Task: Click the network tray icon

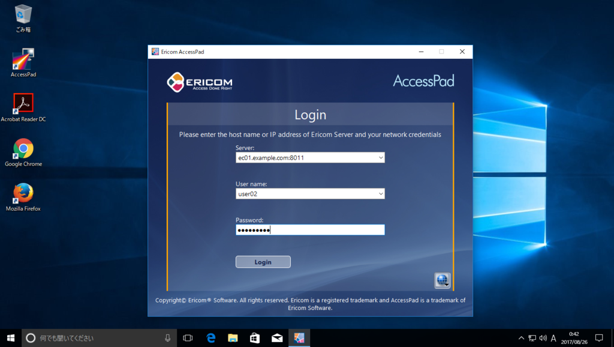Action: [x=532, y=338]
